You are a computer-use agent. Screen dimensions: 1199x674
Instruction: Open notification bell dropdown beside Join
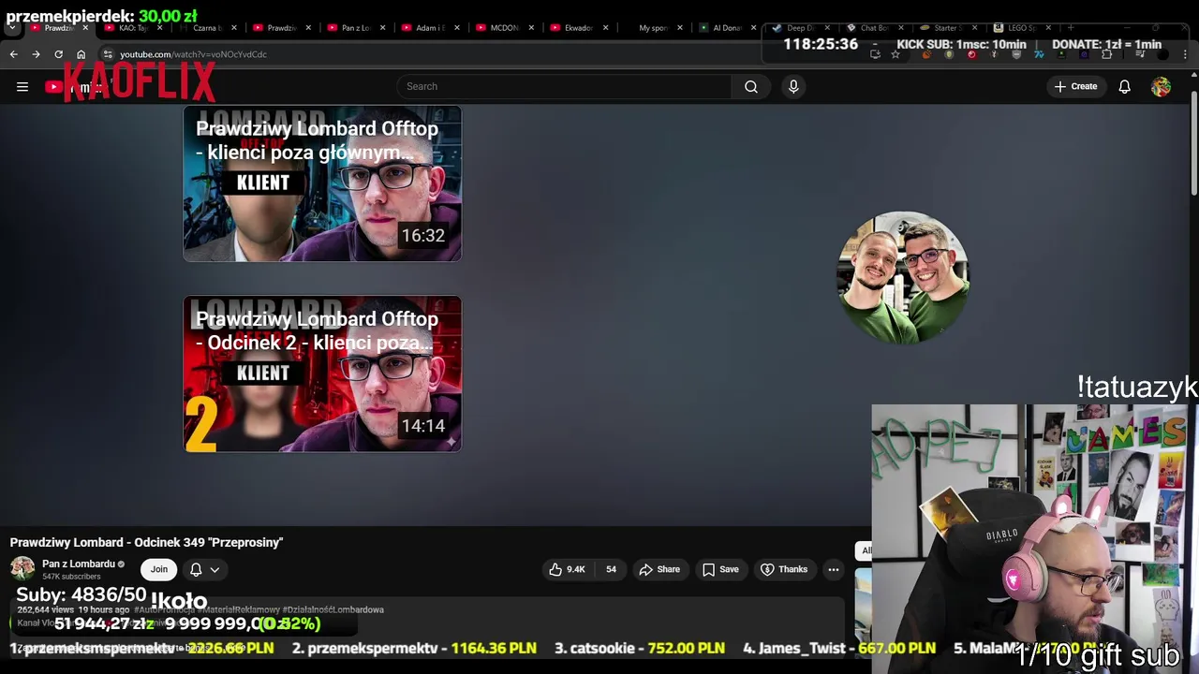pos(204,569)
